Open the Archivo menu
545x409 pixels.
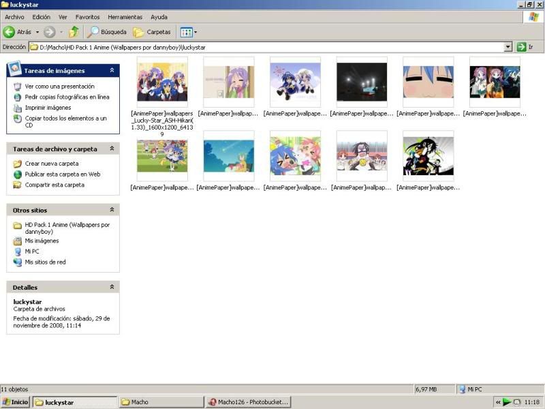[x=14, y=17]
